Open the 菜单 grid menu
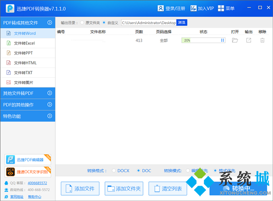The height and width of the screenshot is (201, 273). coord(221,8)
